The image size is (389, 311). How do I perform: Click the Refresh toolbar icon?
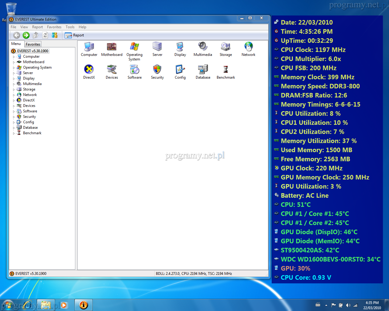coord(45,35)
